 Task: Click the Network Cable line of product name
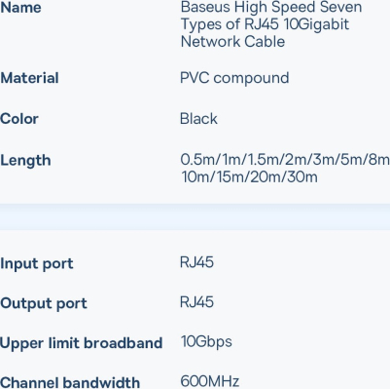click(x=232, y=42)
